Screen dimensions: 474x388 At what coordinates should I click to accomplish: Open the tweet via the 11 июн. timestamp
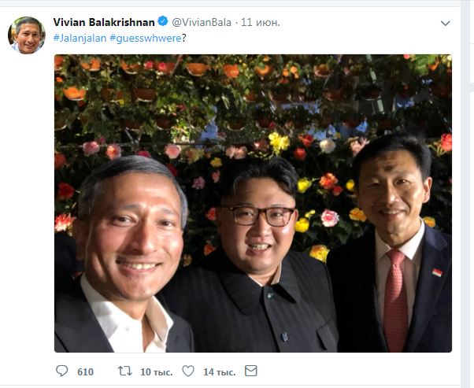point(261,22)
